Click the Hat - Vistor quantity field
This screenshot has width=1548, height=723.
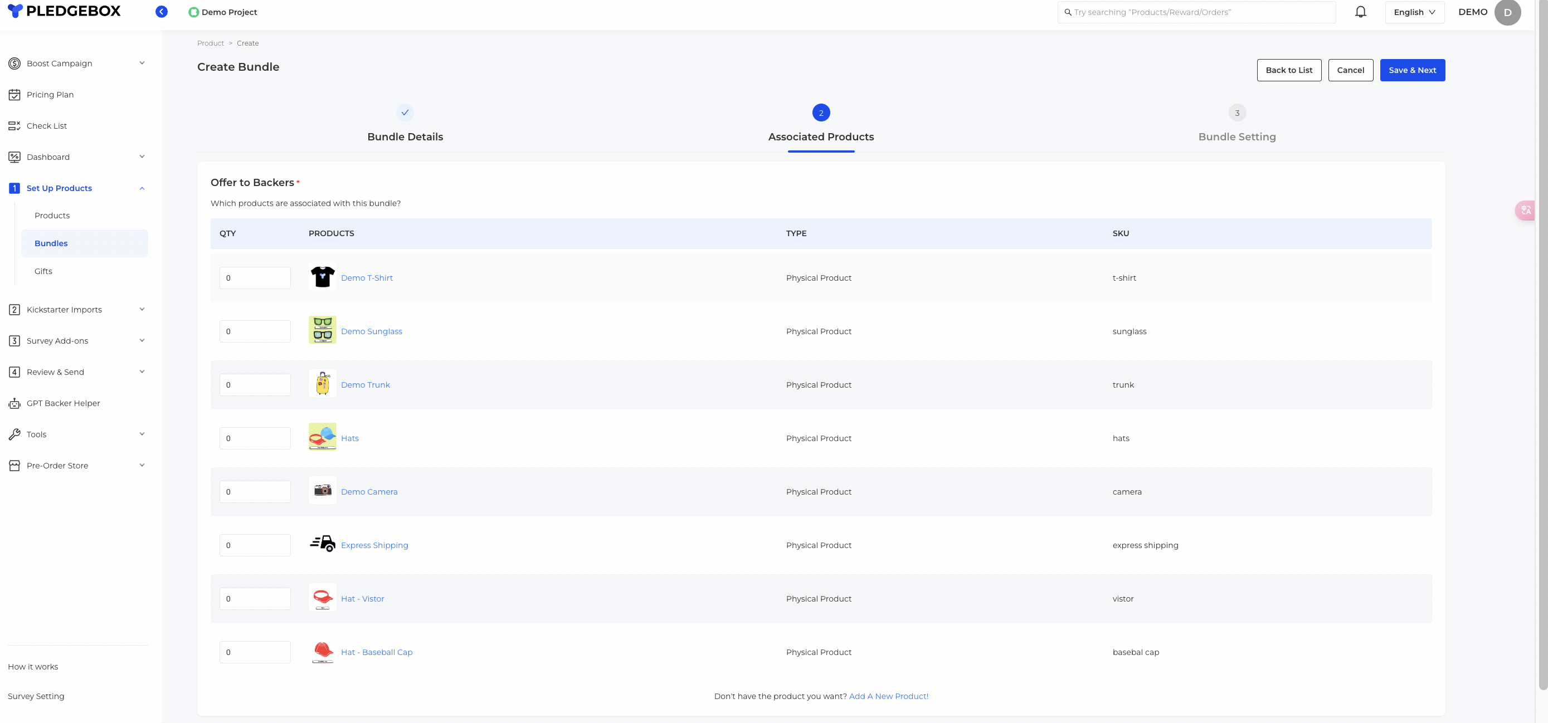[255, 599]
